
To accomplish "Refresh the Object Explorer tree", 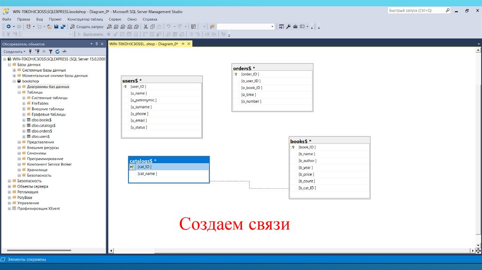I will point(57,51).
